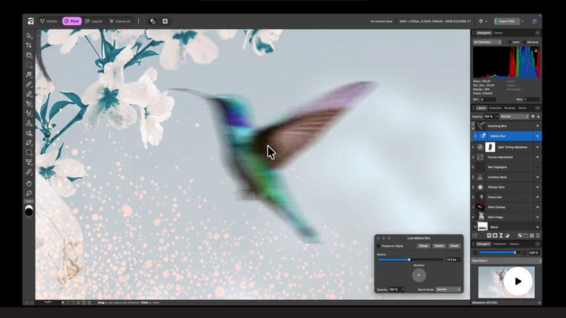Click the Navigator zoom in button
The height and width of the screenshot is (318, 566).
click(525, 253)
